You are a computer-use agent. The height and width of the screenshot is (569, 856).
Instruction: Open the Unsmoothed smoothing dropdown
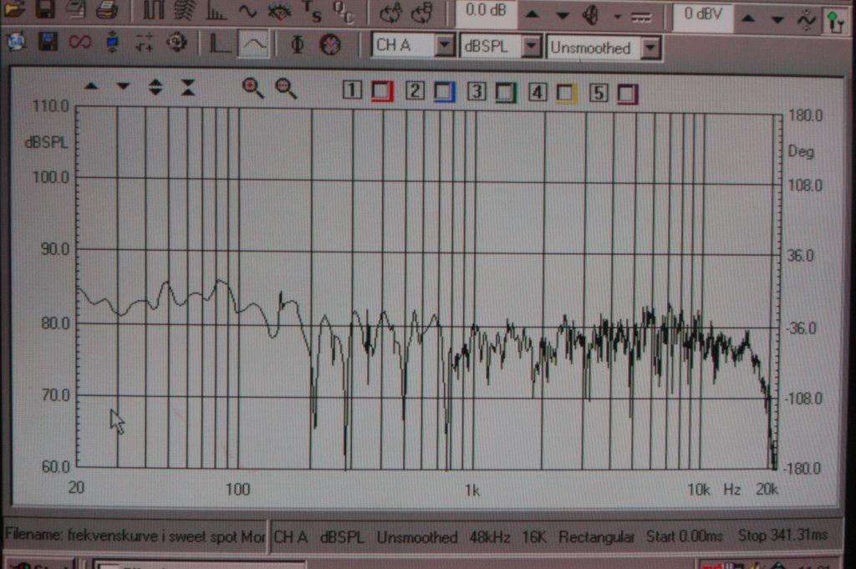tap(650, 48)
